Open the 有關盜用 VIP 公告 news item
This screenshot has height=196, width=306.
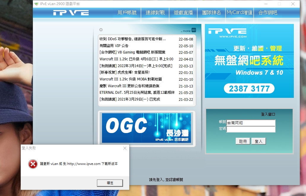click(114, 46)
